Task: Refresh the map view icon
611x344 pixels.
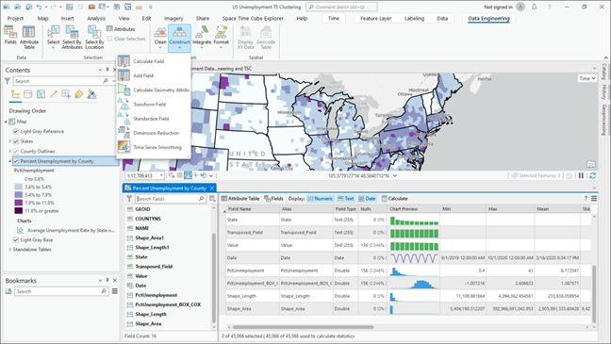Action: click(x=593, y=175)
